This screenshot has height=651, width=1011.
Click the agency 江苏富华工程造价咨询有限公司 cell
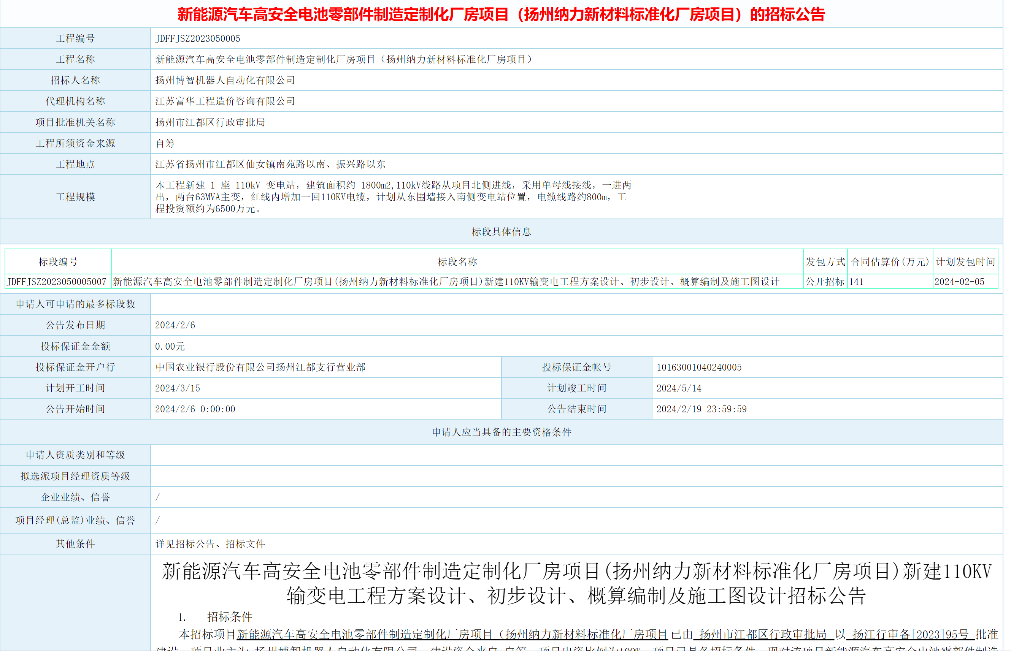click(225, 101)
